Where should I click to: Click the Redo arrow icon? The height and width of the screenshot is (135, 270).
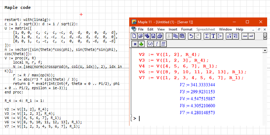[x=198, y=36]
